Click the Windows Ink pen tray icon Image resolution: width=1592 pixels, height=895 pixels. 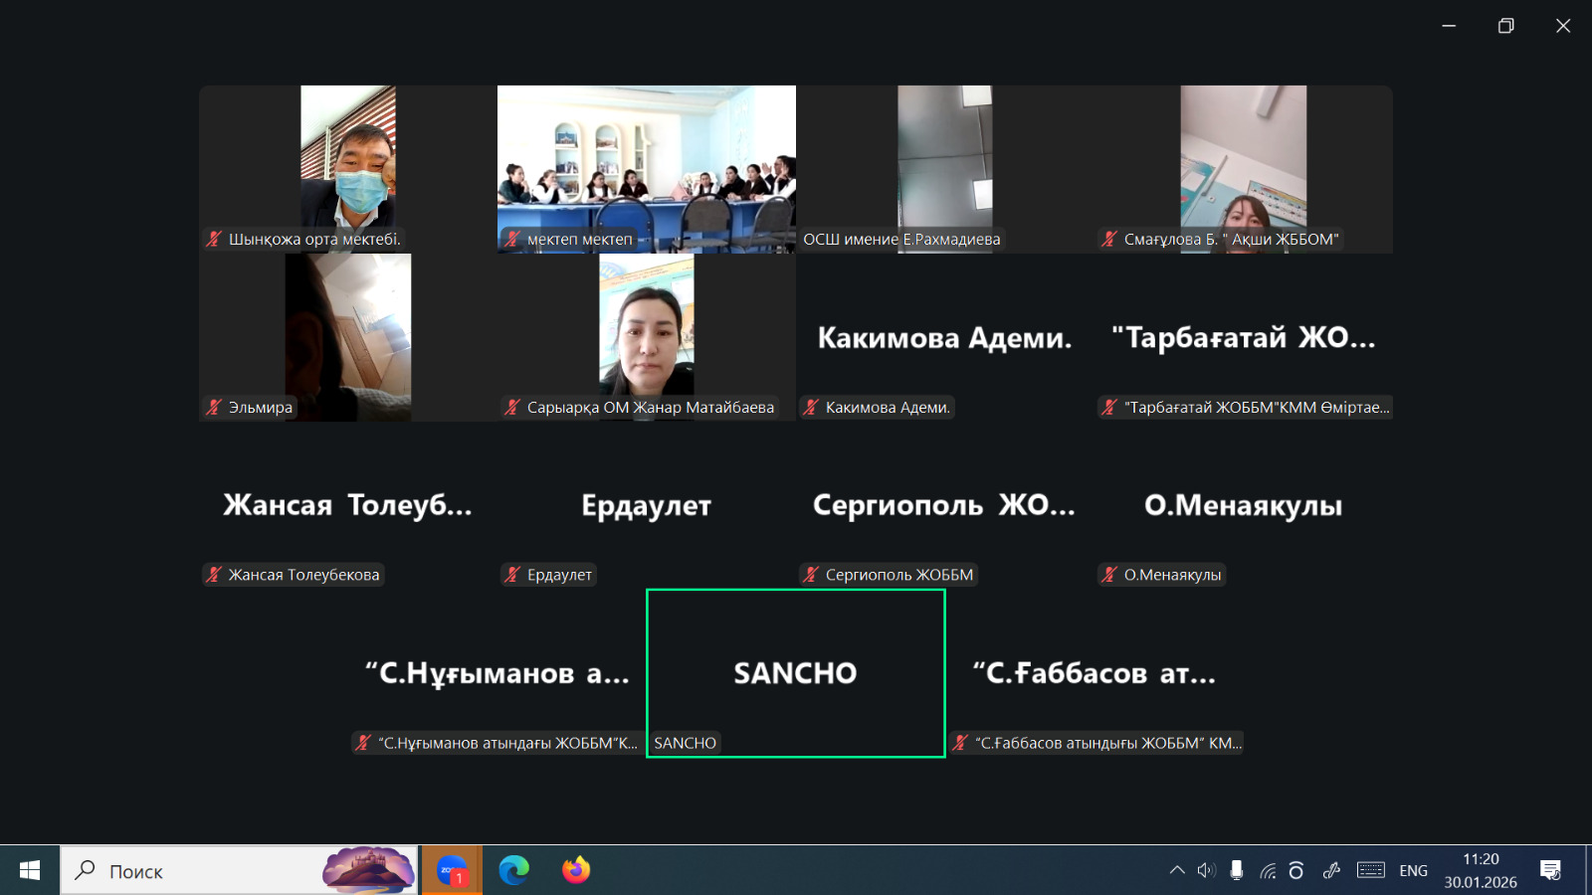[1330, 870]
